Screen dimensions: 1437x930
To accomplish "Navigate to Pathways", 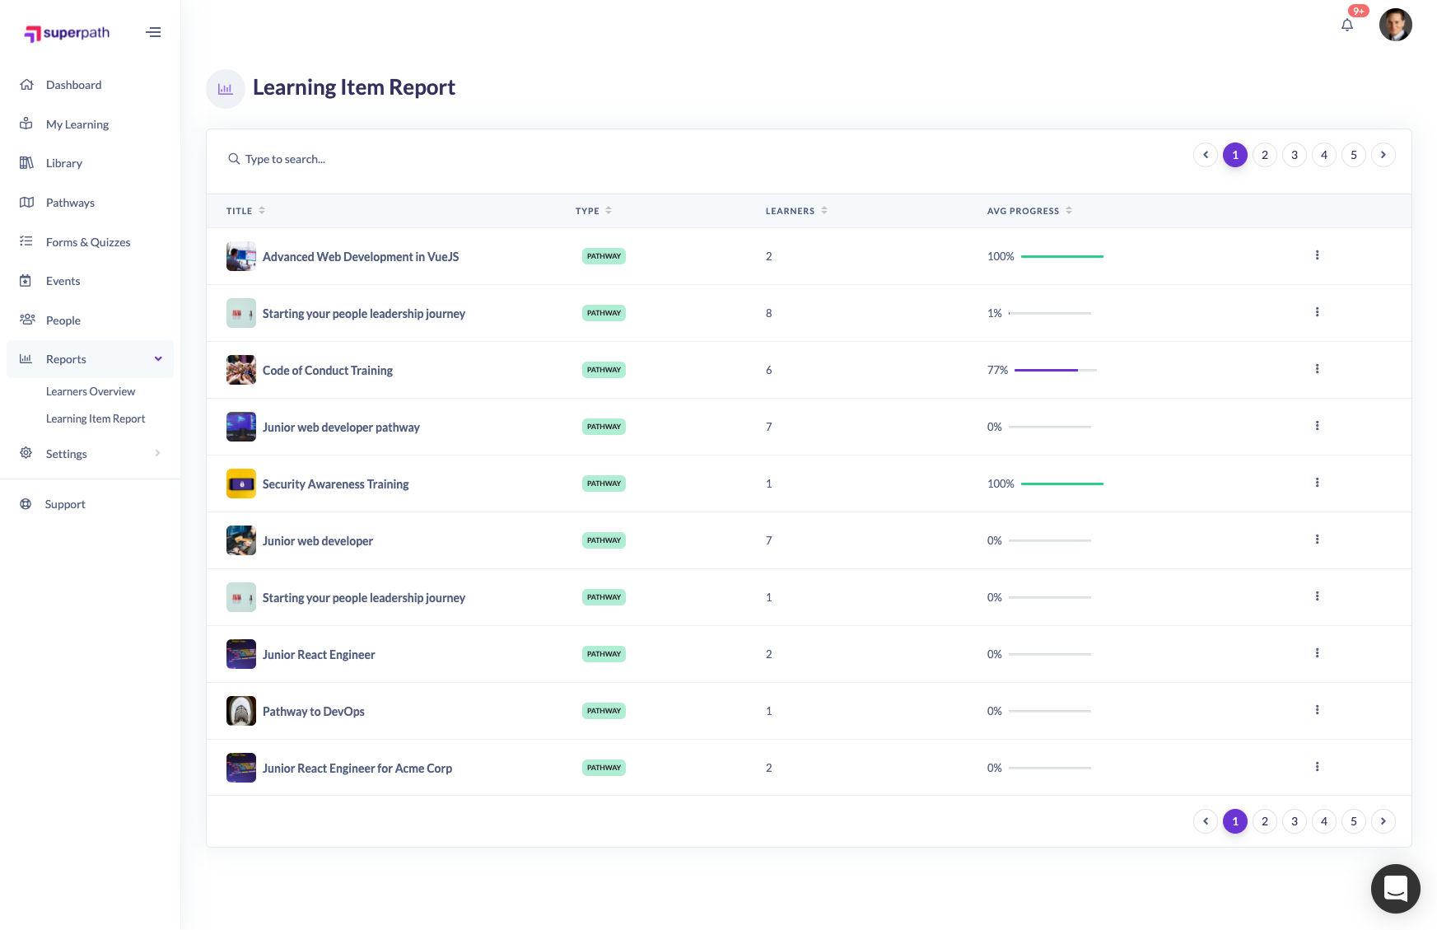I will [70, 202].
